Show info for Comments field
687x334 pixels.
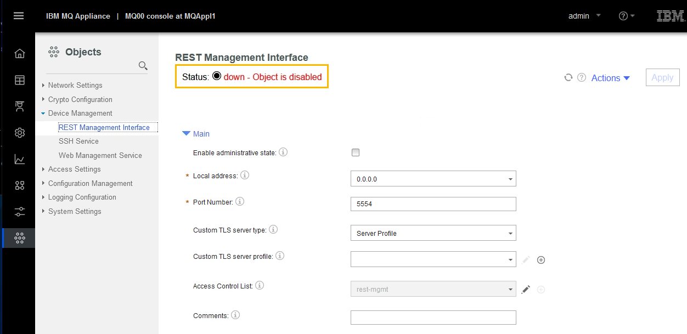coord(235,315)
